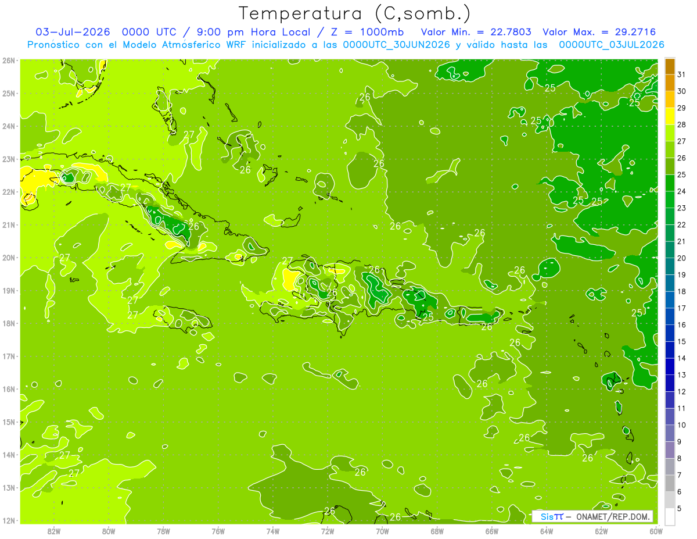Click the valid-until time "0000UTC_03JUL2026"
697x539 pixels.
point(612,45)
